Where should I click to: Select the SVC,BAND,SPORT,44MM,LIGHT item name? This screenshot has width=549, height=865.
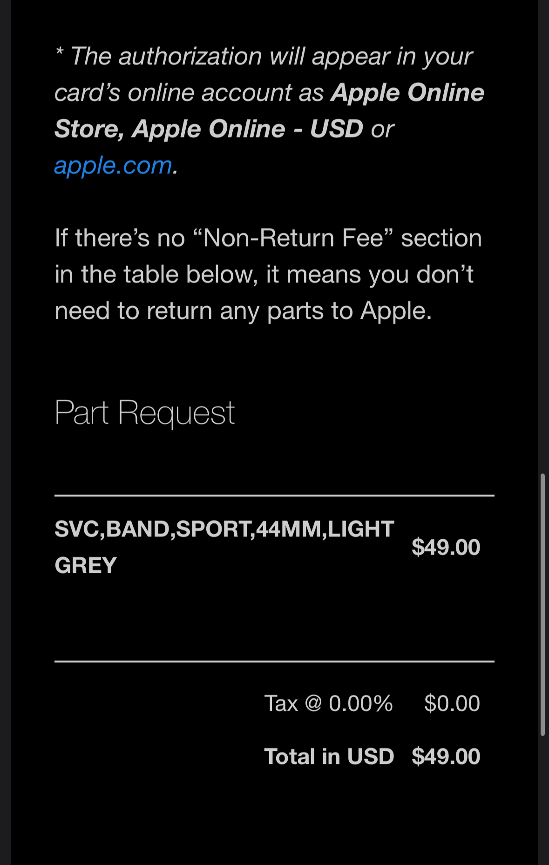pyautogui.click(x=224, y=529)
